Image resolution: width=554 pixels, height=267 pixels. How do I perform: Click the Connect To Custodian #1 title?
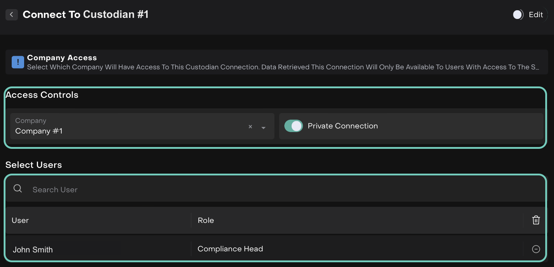click(x=86, y=15)
